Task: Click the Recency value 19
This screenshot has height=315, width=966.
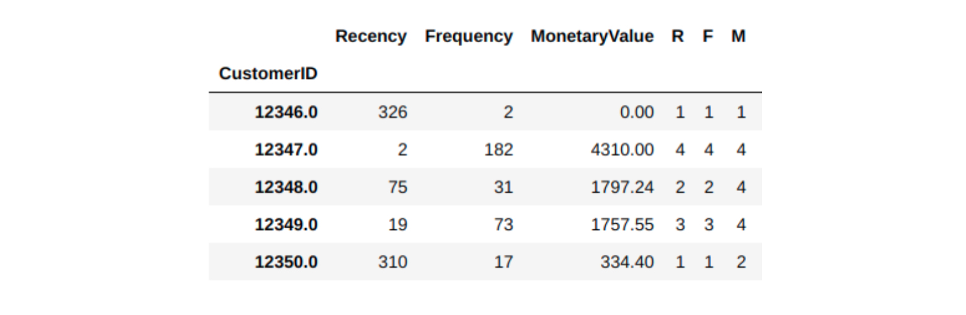Action: (397, 224)
